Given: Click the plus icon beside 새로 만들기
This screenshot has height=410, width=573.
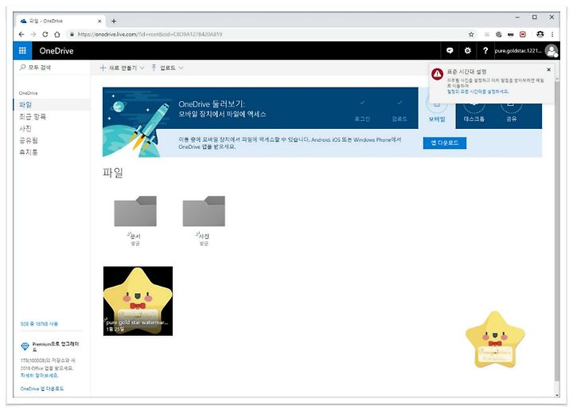Looking at the screenshot, I should [103, 68].
